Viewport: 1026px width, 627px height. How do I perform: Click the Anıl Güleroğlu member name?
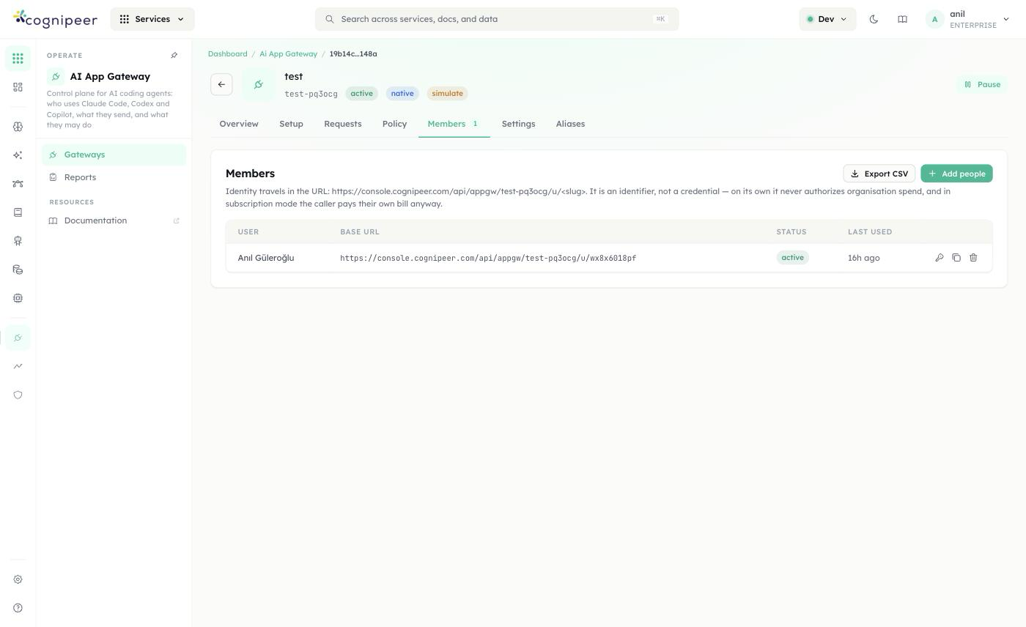[266, 258]
